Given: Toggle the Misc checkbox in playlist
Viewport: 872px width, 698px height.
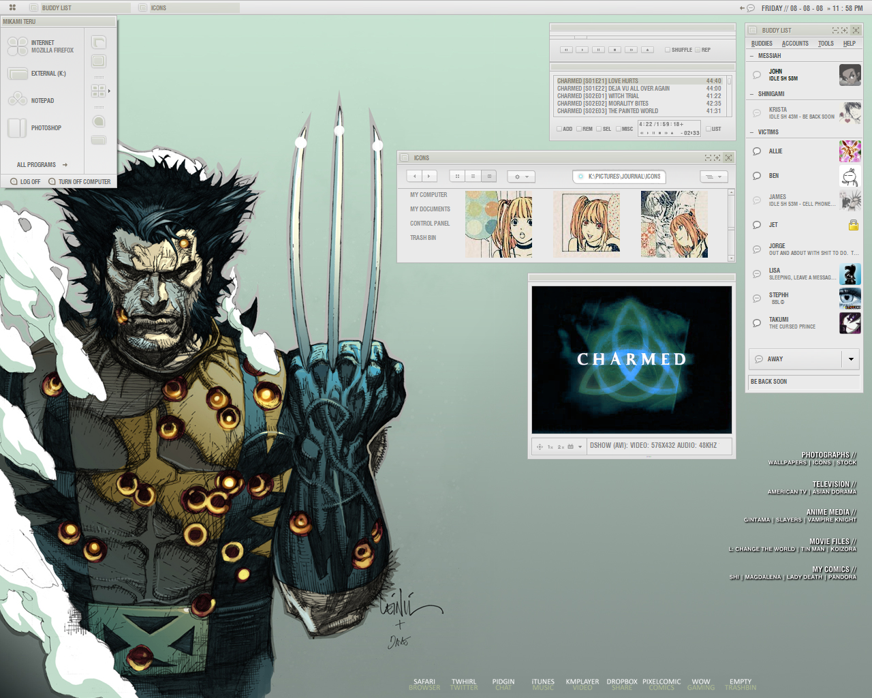Looking at the screenshot, I should [x=619, y=129].
